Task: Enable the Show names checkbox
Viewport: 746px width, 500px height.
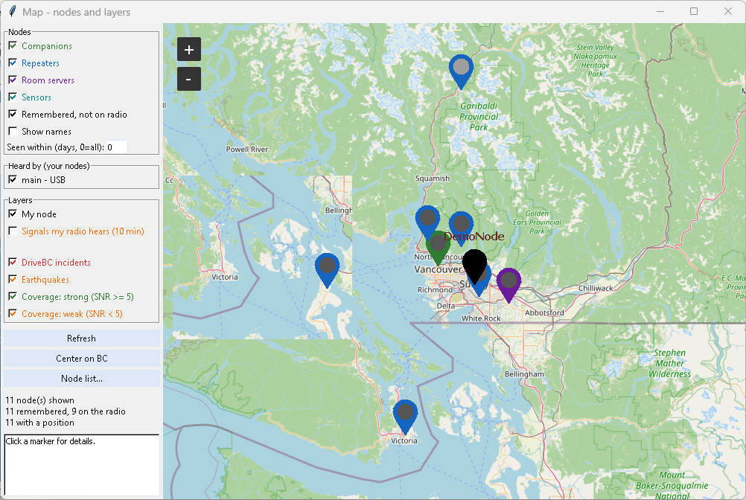Action: pyautogui.click(x=13, y=131)
